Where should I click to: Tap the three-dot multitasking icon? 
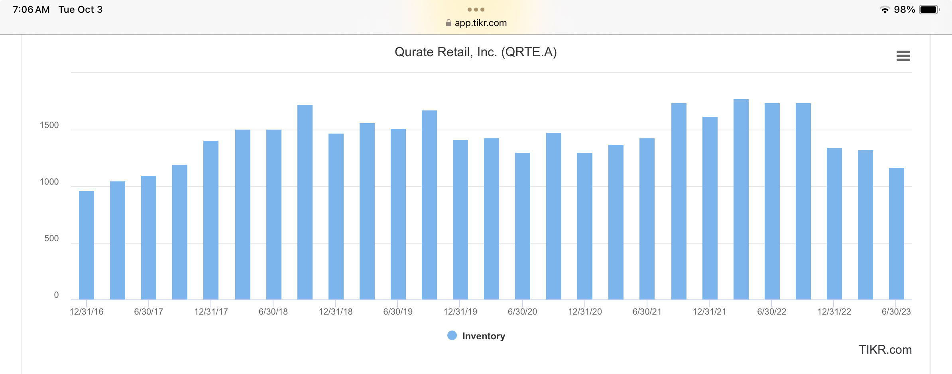coord(476,9)
